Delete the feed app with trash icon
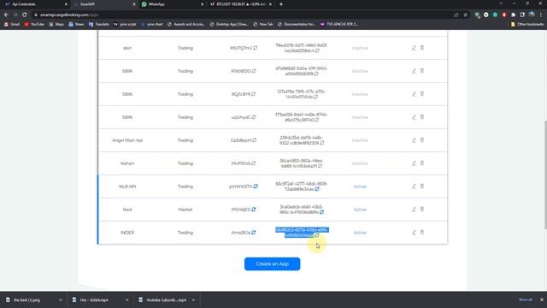Image resolution: width=547 pixels, height=308 pixels. 422,209
